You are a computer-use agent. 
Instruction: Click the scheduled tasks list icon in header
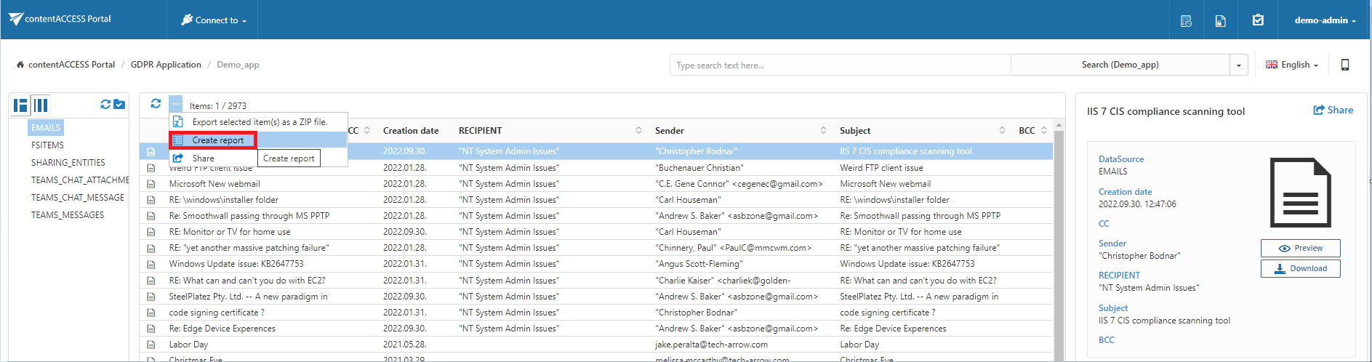tap(1186, 20)
